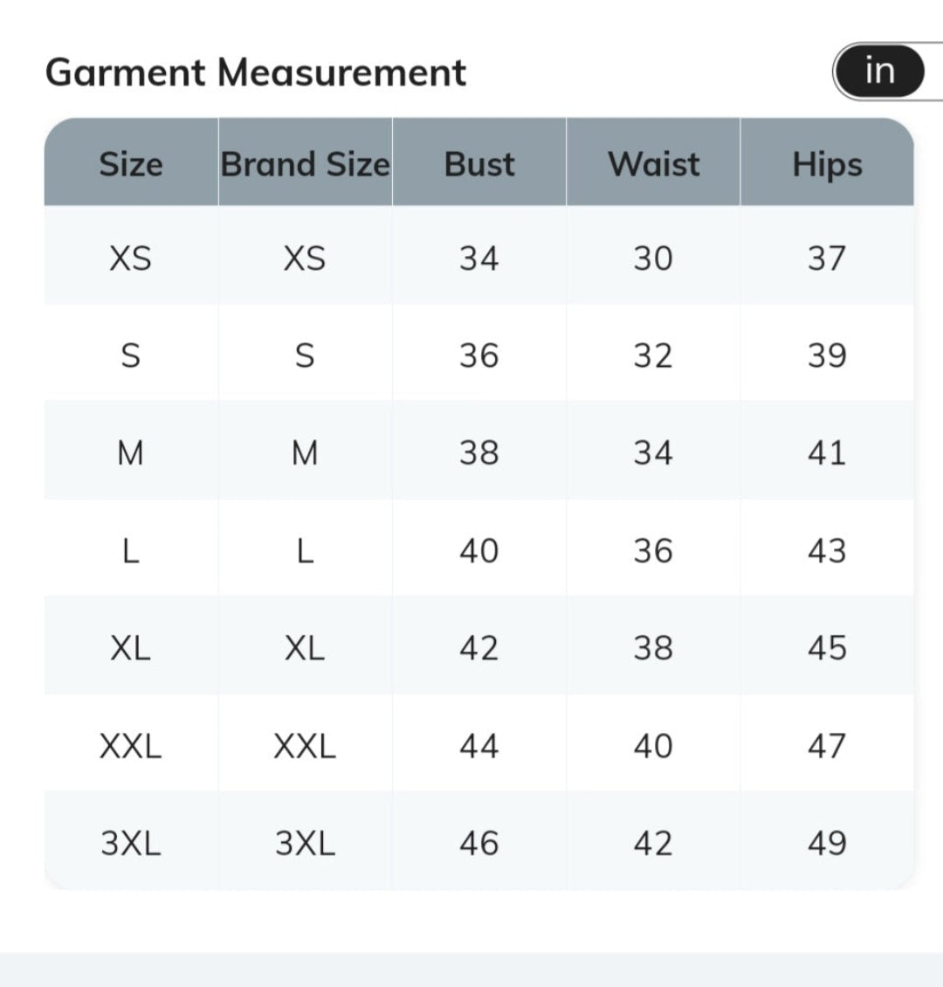Select the XXL size row label
The height and width of the screenshot is (987, 943).
coord(130,746)
